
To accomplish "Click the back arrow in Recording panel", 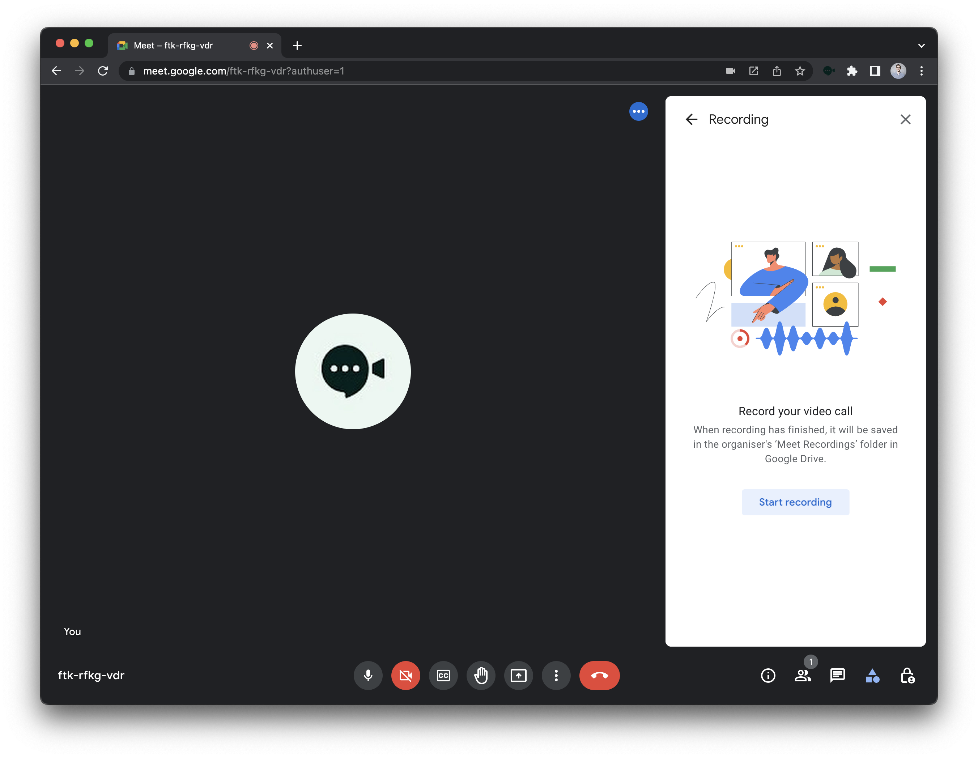I will [x=689, y=119].
